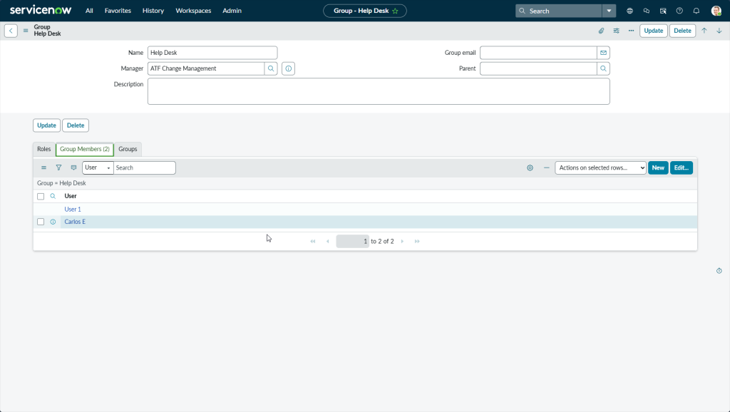Check the Carlos E row checkbox
The image size is (730, 412).
coord(41,222)
